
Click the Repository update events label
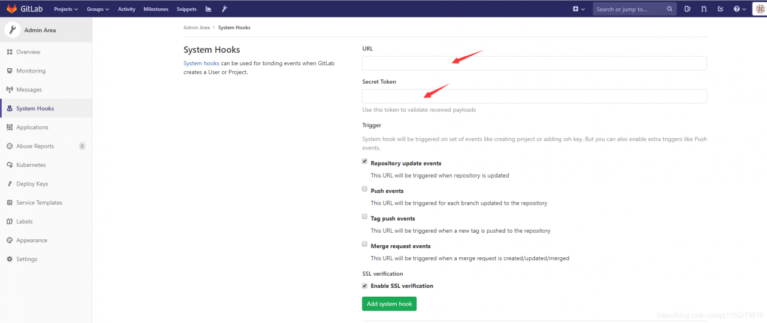(x=406, y=163)
